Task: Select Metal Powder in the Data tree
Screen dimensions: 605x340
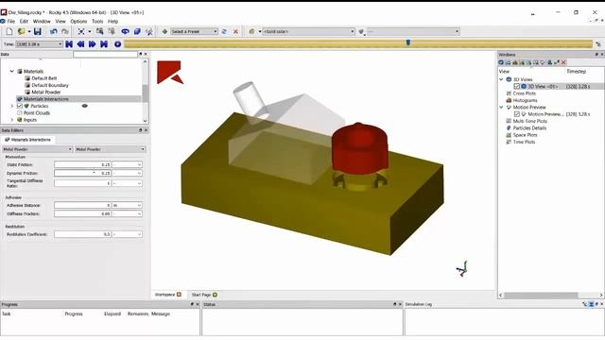Action: click(46, 93)
